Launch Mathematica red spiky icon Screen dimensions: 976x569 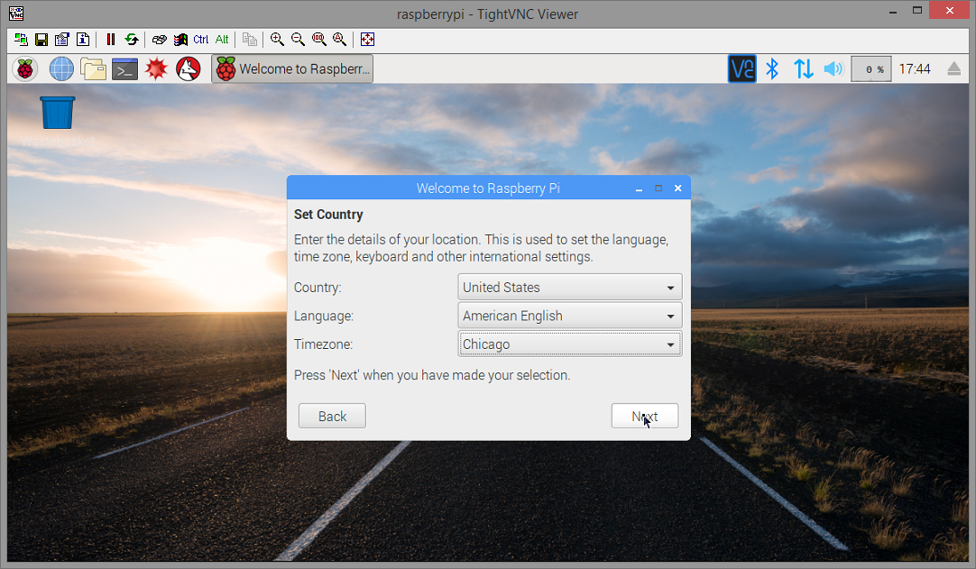[x=156, y=69]
